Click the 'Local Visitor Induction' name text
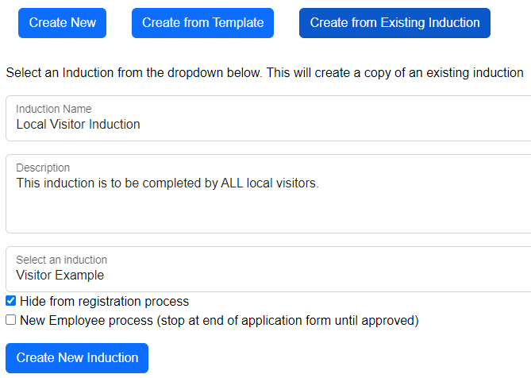Image resolution: width=531 pixels, height=378 pixels. pos(79,125)
